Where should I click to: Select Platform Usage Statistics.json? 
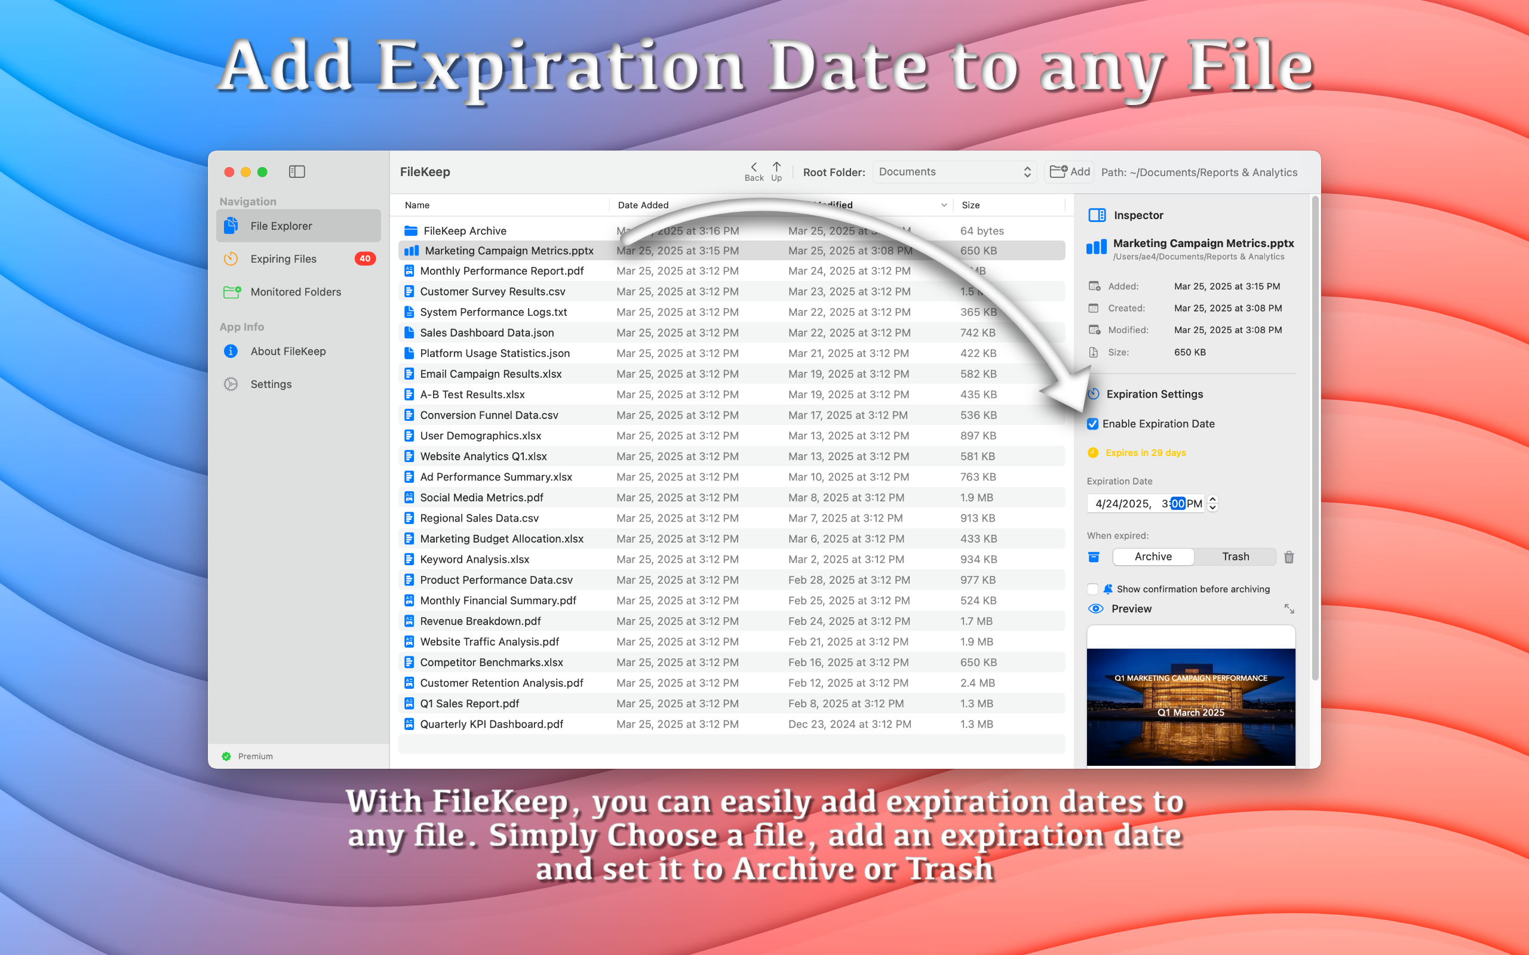click(x=732, y=353)
